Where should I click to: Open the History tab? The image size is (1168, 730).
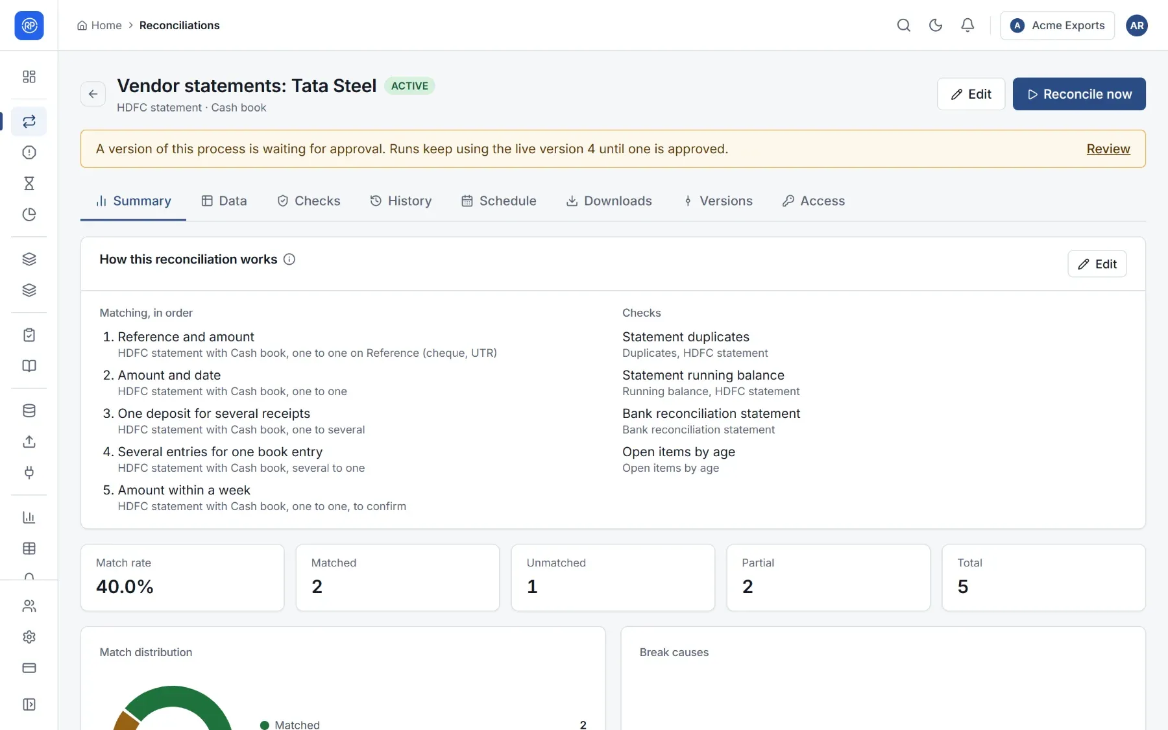tap(400, 201)
